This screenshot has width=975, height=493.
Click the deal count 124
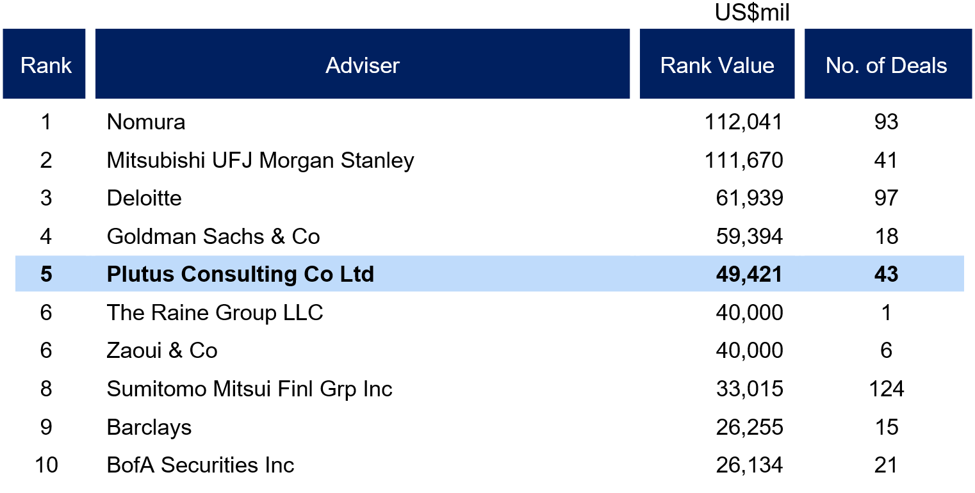(886, 389)
